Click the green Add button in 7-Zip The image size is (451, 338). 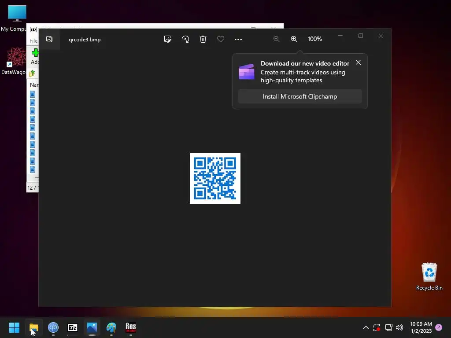coord(35,56)
